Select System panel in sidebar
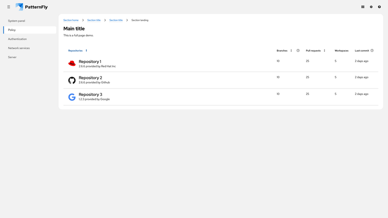 click(16, 21)
